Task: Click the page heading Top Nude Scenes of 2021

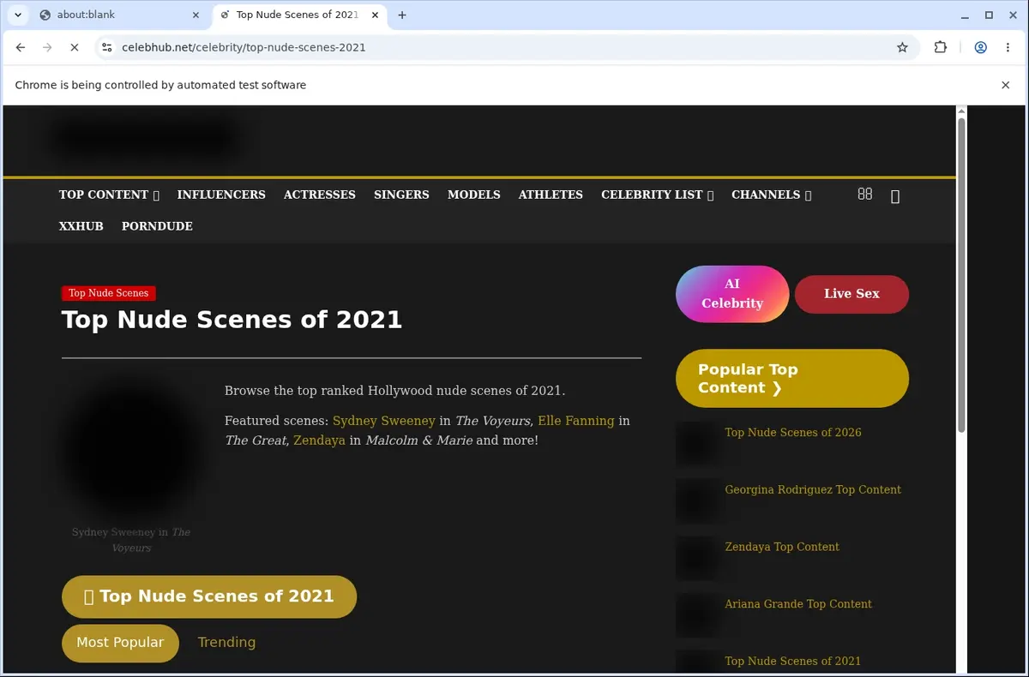Action: pyautogui.click(x=232, y=320)
